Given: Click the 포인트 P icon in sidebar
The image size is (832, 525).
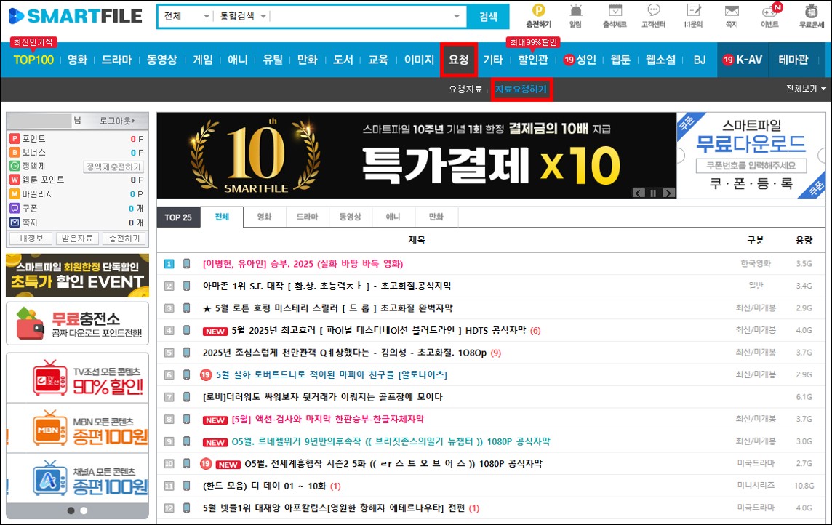Looking at the screenshot, I should coord(15,138).
